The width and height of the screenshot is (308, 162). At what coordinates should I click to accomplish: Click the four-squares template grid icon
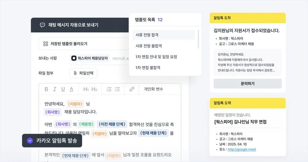point(46,44)
